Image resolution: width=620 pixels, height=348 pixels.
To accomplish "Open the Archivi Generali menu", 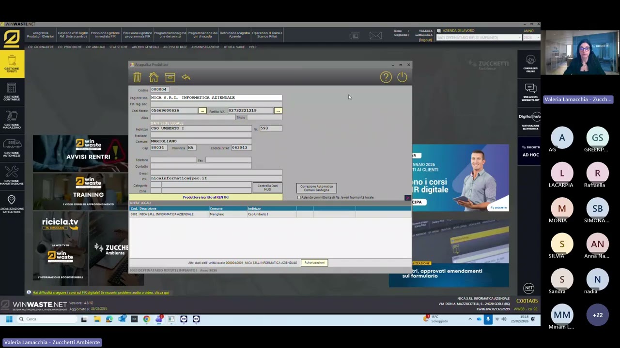I will coord(145,47).
